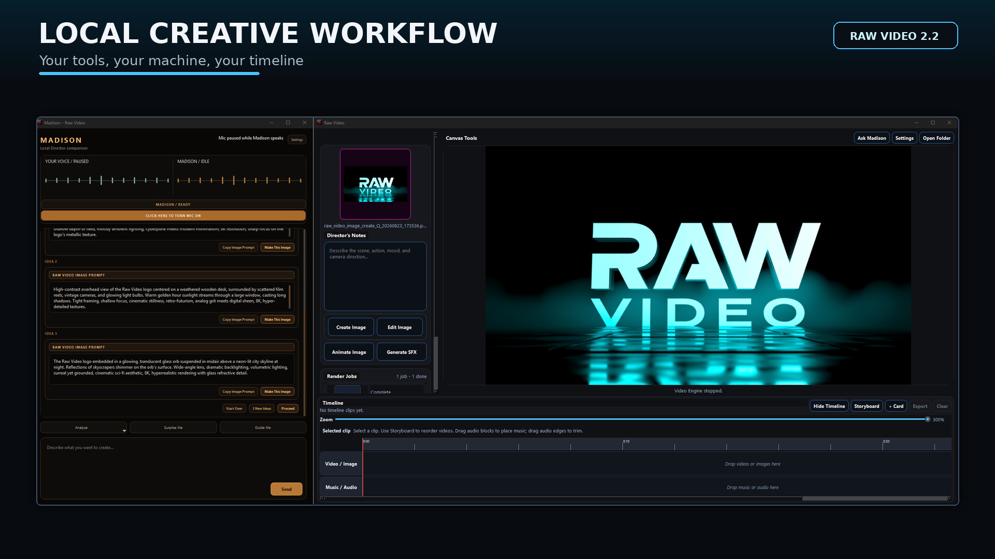
Task: Select the Video / Image track label
Action: coord(341,464)
